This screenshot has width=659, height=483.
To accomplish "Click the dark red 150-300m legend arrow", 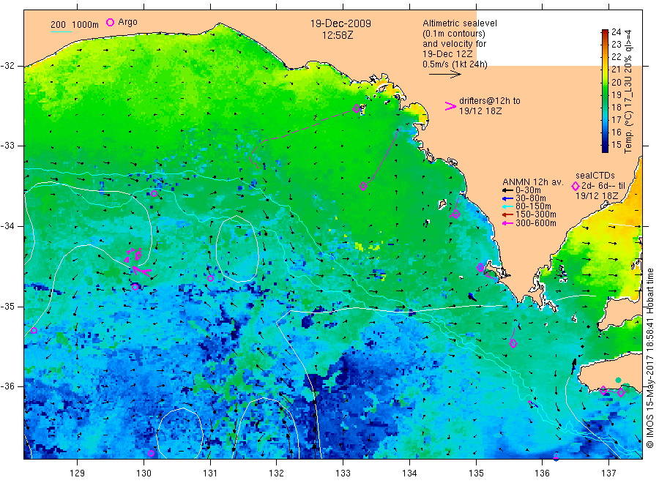I will [508, 214].
